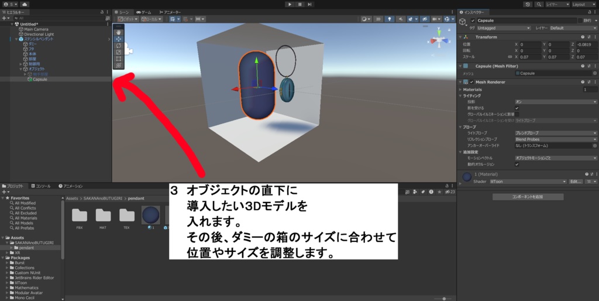
Task: Toggle scene lighting bulb icon
Action: click(389, 19)
